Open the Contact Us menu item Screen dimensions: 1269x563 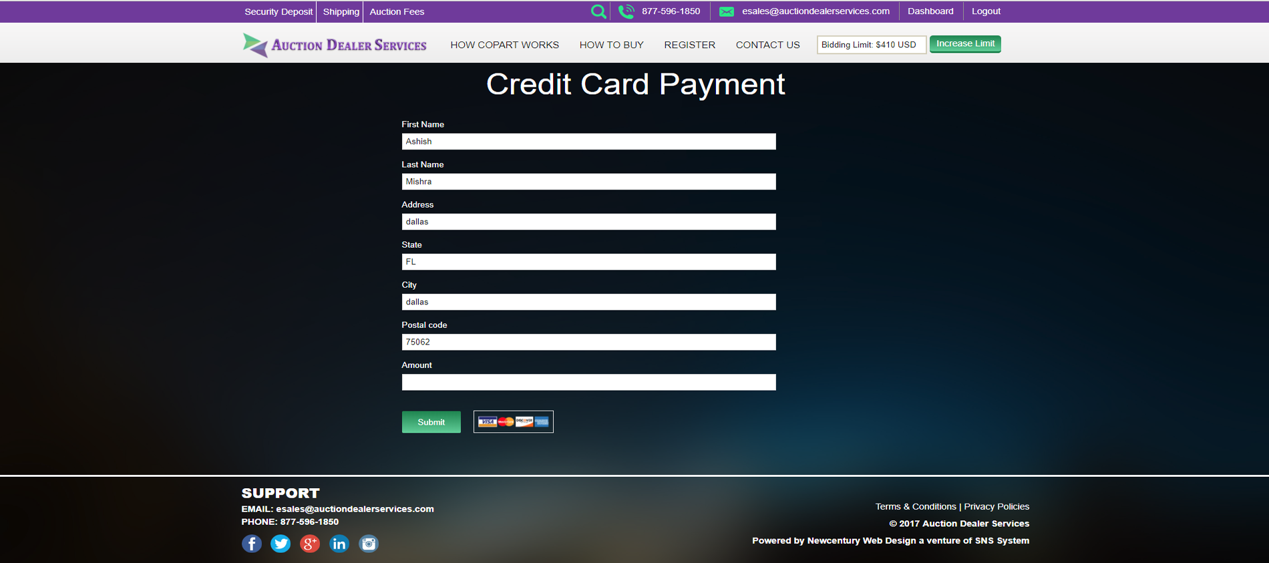coord(768,45)
